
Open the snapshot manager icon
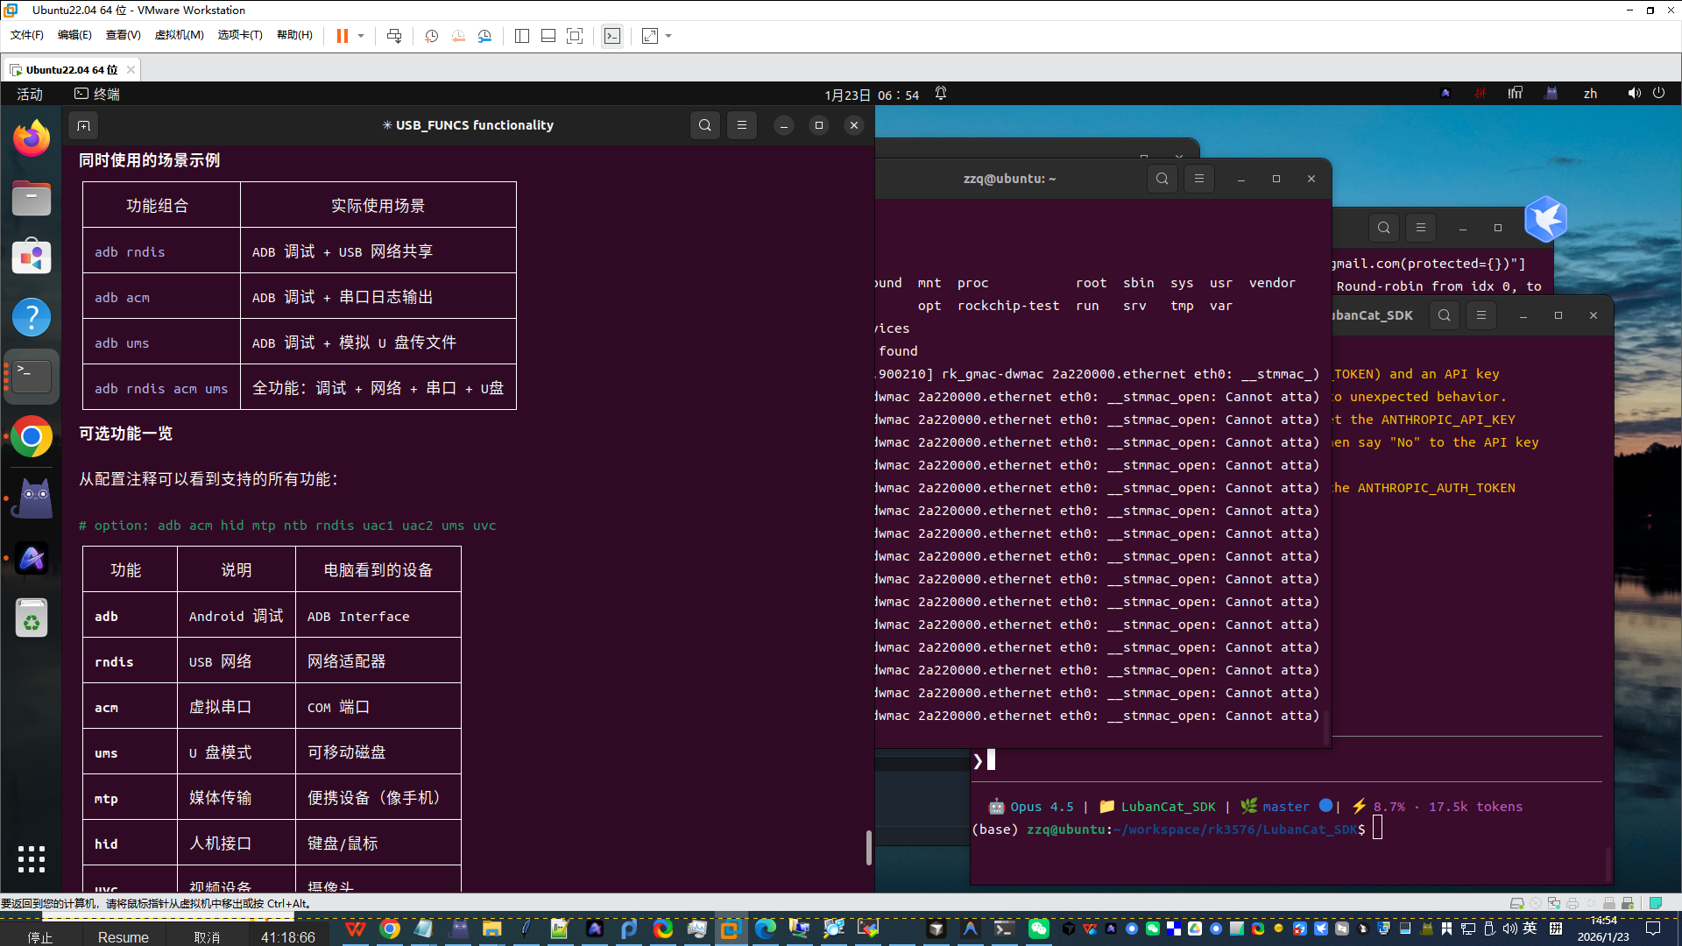tap(484, 36)
